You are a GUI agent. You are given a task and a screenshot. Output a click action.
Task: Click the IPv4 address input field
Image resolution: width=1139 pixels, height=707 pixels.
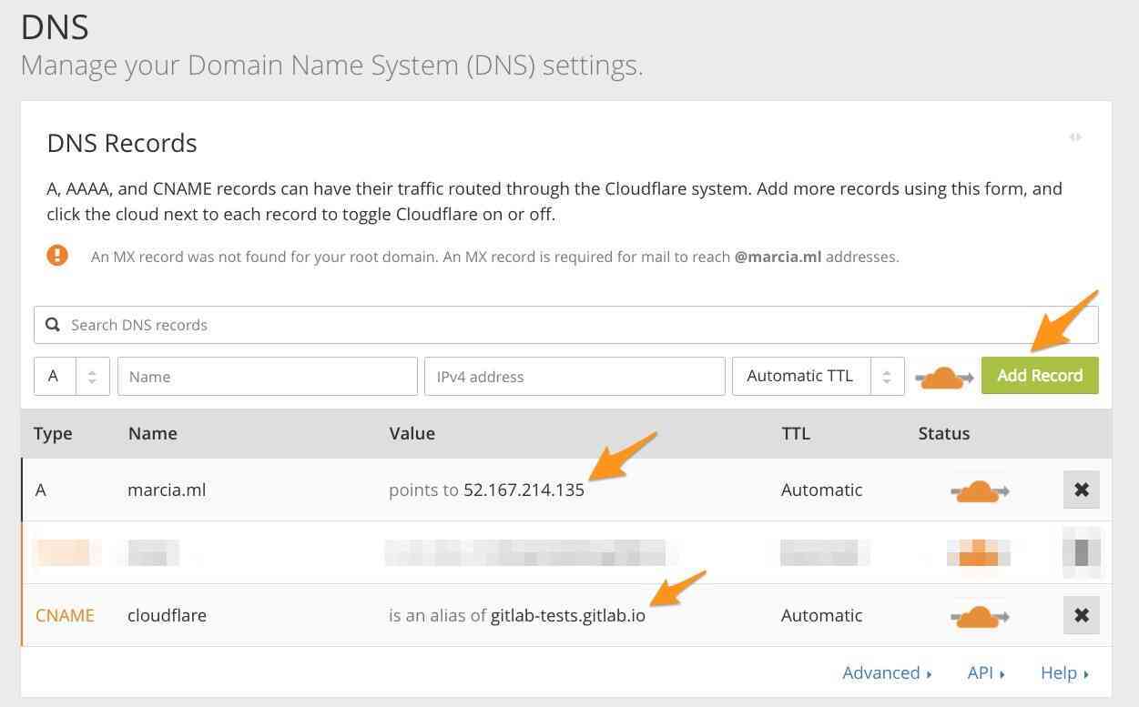coord(574,376)
